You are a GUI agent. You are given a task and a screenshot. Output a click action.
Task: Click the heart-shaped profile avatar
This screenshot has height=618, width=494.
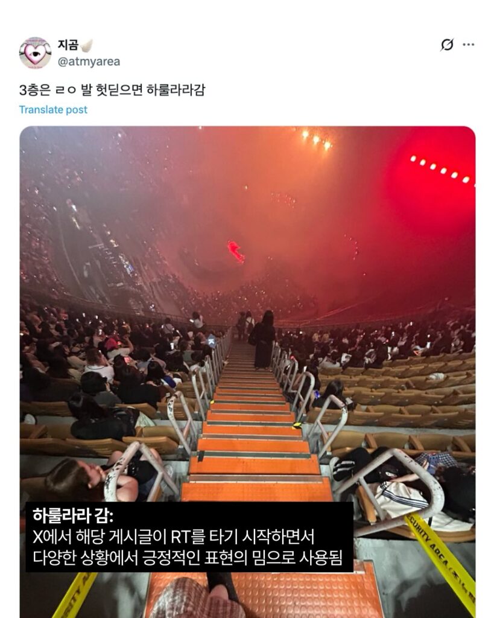pos(35,53)
